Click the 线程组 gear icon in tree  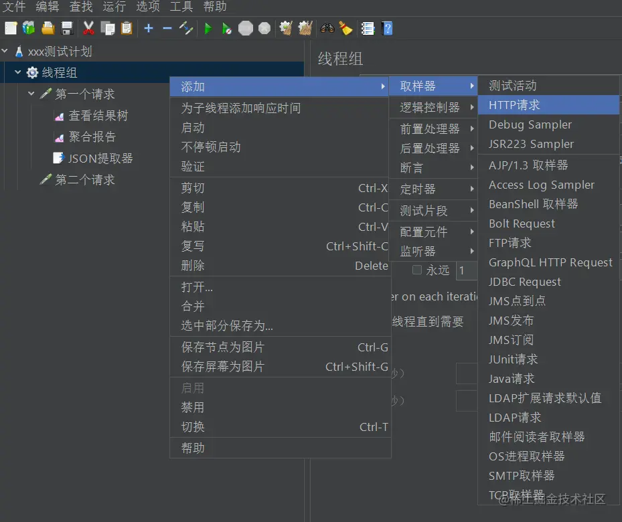pos(32,72)
